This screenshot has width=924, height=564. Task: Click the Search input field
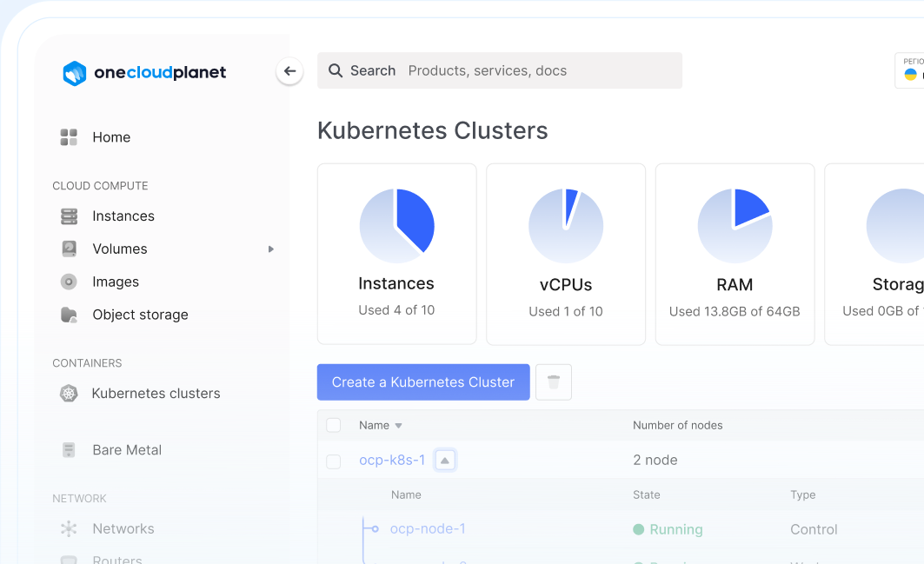pos(500,70)
